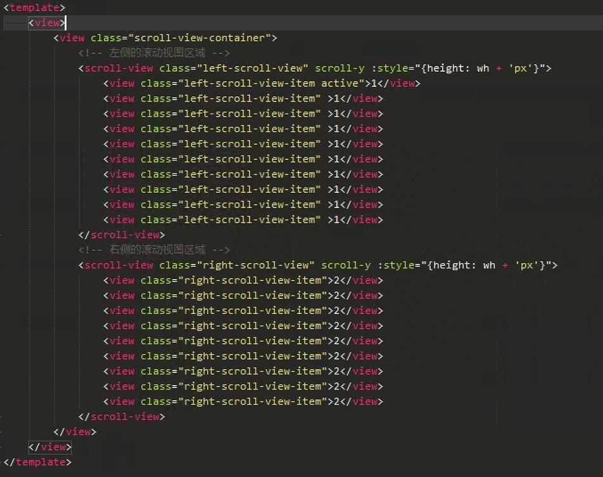Click the highlighted closing view tag
The image size is (603, 477).
tap(50, 447)
